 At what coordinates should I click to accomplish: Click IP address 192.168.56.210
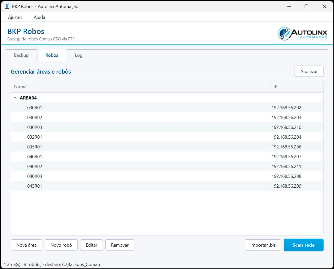pos(286,127)
